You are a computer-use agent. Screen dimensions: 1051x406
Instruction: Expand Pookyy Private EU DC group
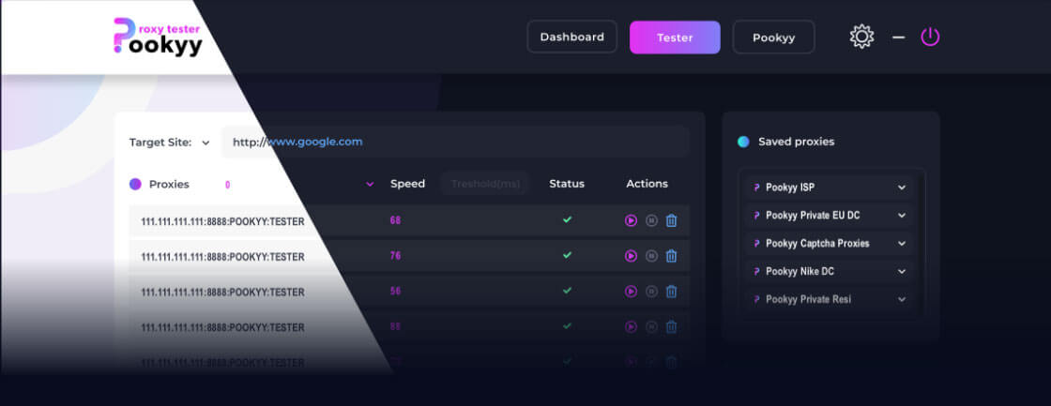(x=901, y=216)
